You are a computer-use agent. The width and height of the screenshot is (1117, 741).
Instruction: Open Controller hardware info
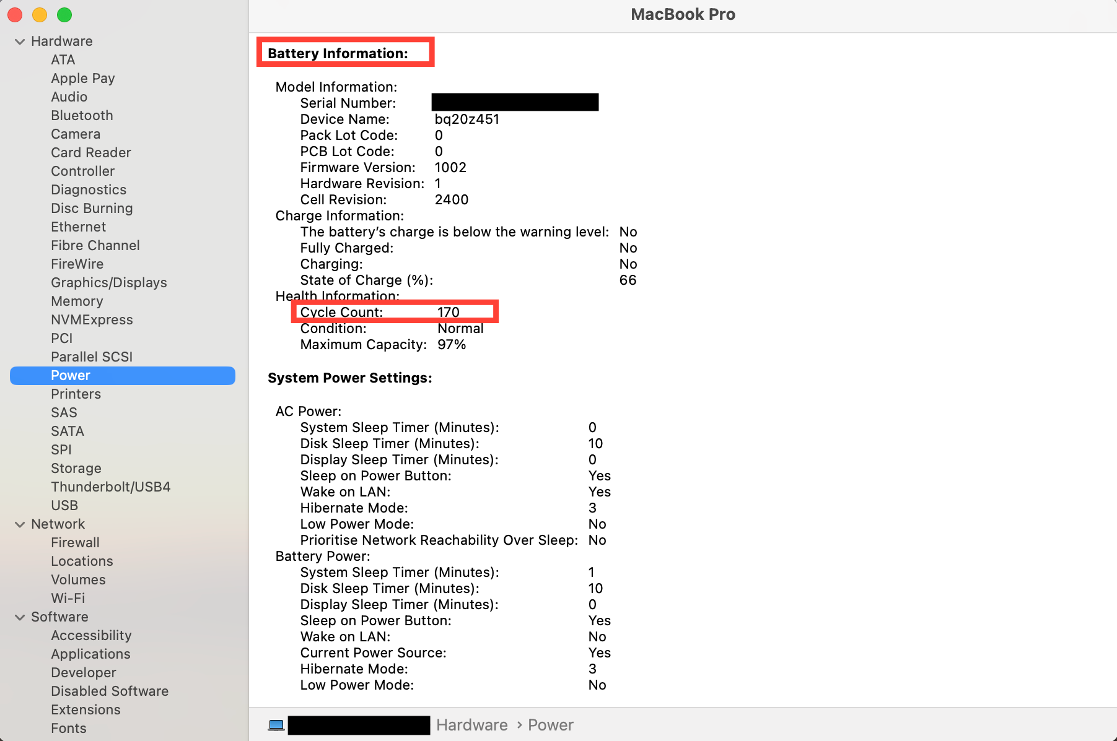tap(82, 171)
